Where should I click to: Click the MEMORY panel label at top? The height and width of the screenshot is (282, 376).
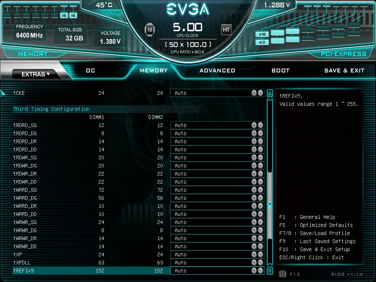pyautogui.click(x=33, y=54)
